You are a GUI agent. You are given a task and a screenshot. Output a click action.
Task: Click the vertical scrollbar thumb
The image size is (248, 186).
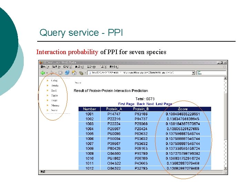click(225, 116)
